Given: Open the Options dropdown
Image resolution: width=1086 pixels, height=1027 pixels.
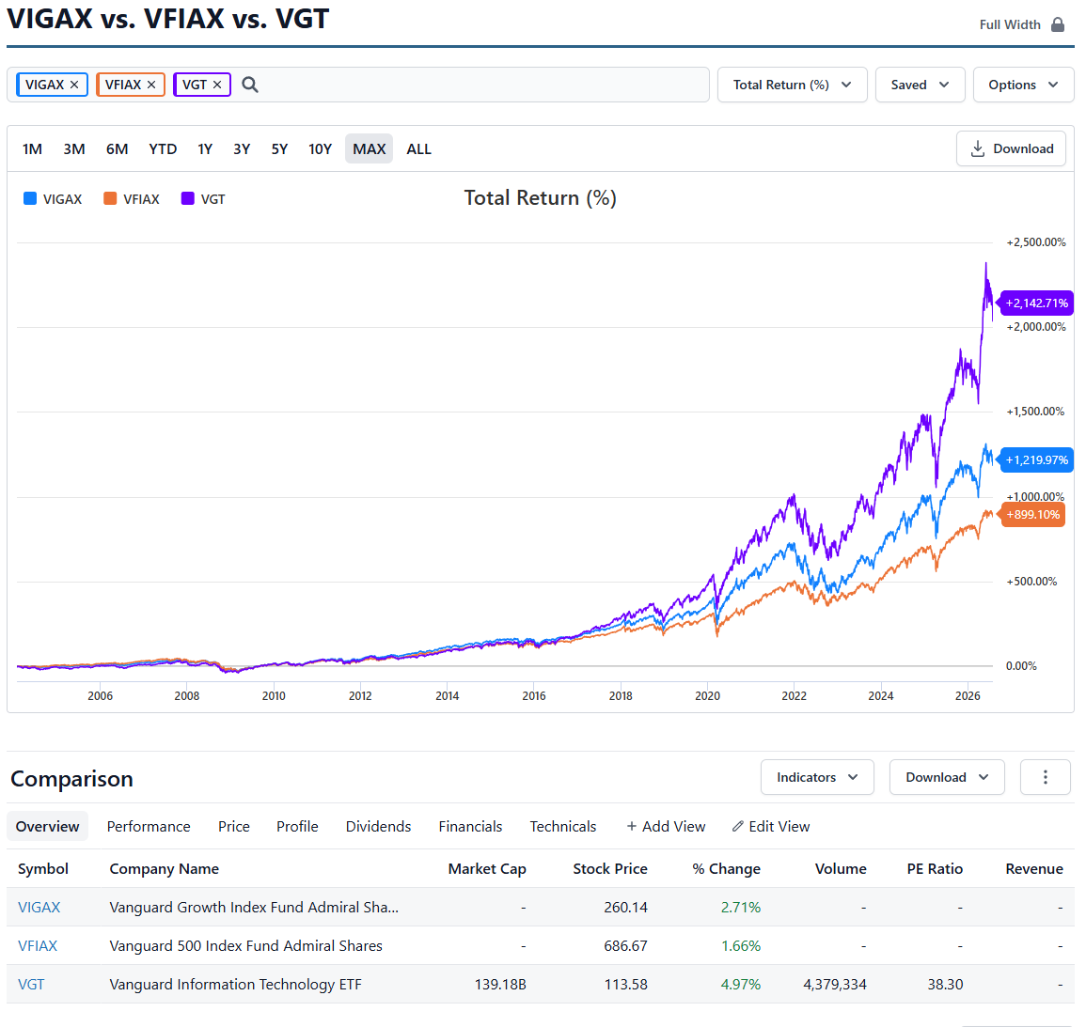Looking at the screenshot, I should point(1023,85).
